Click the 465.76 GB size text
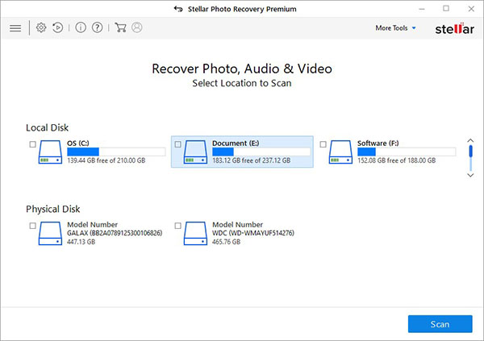Viewport: 484px width, 341px height. [x=226, y=242]
